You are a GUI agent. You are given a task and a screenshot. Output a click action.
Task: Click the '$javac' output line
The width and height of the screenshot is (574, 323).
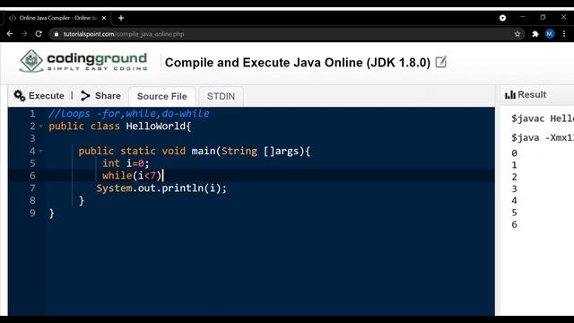tap(543, 118)
